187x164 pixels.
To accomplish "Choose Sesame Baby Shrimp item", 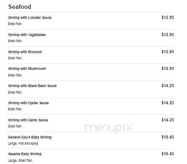I will point(25,154).
